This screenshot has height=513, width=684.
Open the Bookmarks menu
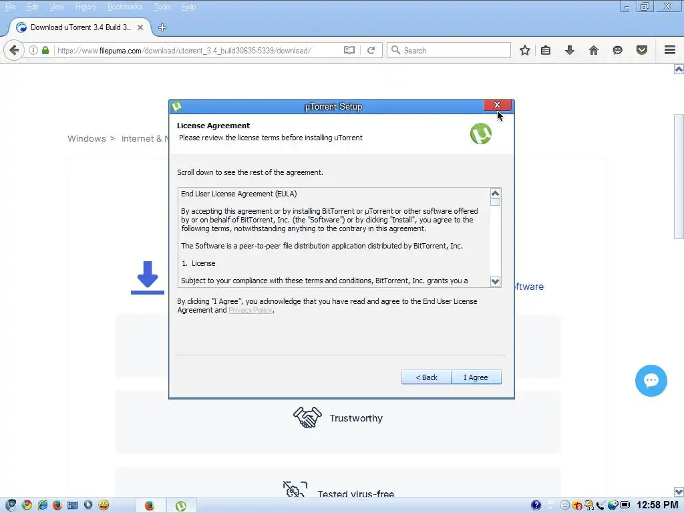click(x=125, y=7)
